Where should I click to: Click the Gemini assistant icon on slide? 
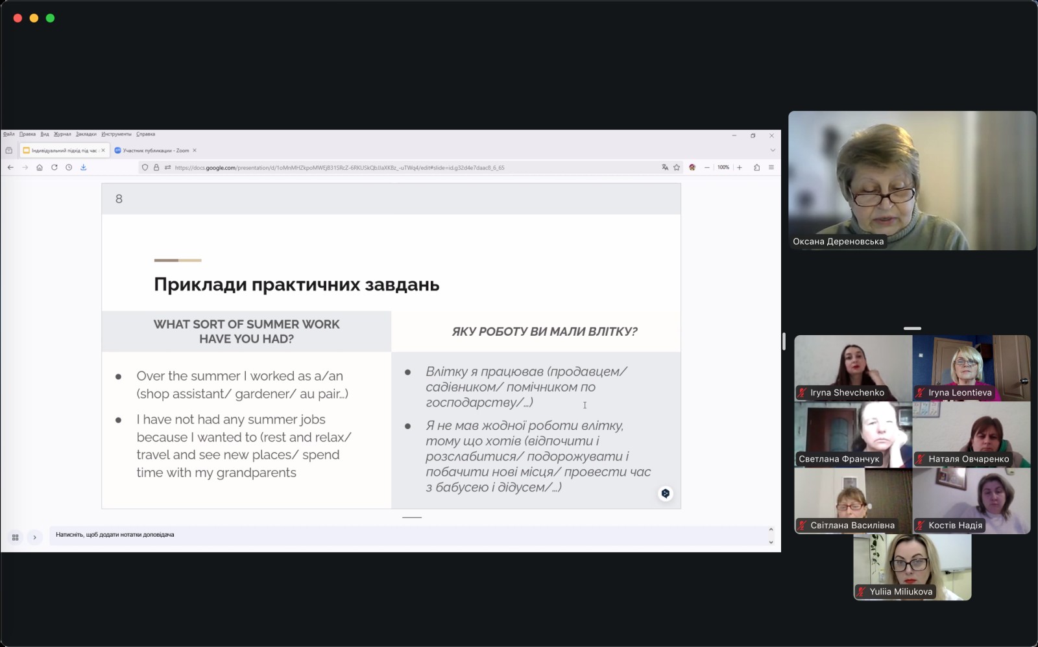[665, 493]
